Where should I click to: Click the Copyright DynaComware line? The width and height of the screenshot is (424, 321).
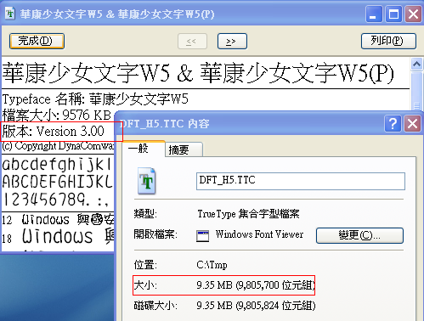point(58,146)
